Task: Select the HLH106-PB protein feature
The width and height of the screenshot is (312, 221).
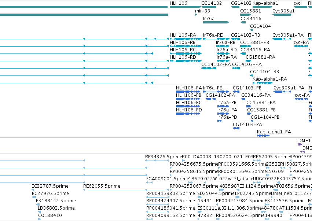Action: pos(188,99)
